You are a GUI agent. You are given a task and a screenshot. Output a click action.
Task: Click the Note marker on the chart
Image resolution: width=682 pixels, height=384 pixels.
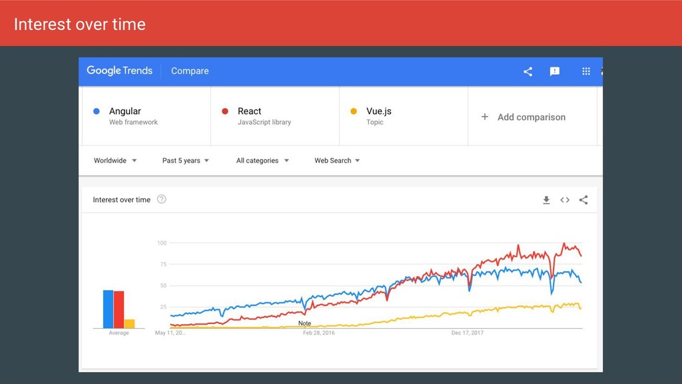[304, 323]
